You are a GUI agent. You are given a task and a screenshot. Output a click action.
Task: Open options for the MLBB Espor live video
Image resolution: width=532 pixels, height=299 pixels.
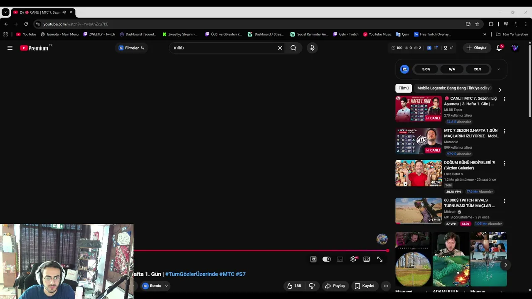point(505,99)
